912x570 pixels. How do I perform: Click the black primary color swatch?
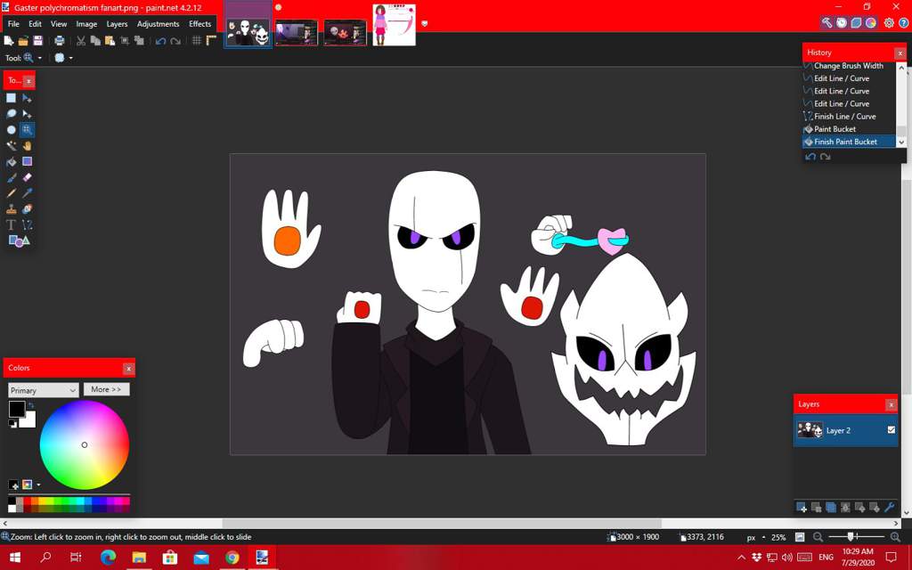pos(17,409)
